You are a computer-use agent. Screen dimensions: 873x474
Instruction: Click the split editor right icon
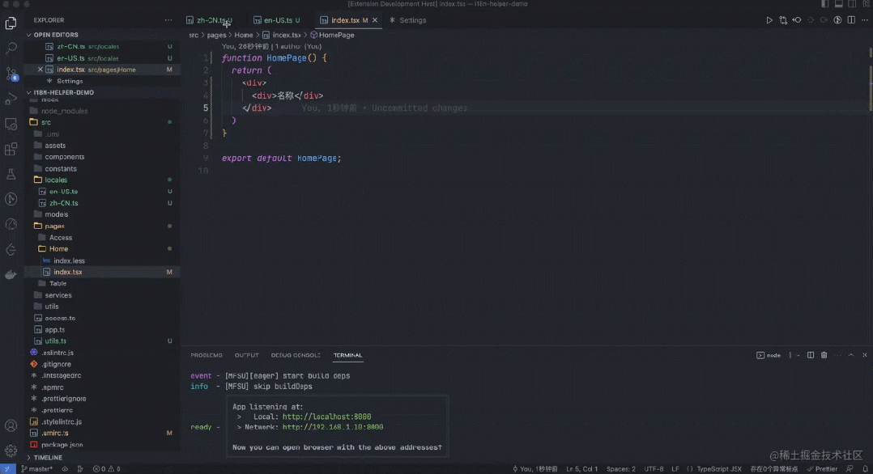(851, 20)
